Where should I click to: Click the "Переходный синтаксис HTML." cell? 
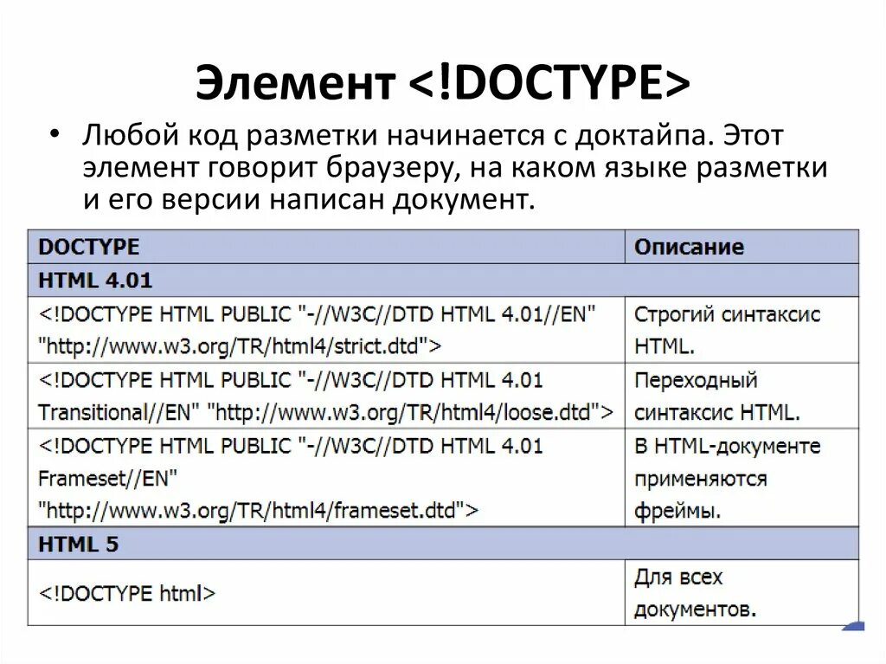point(742,396)
